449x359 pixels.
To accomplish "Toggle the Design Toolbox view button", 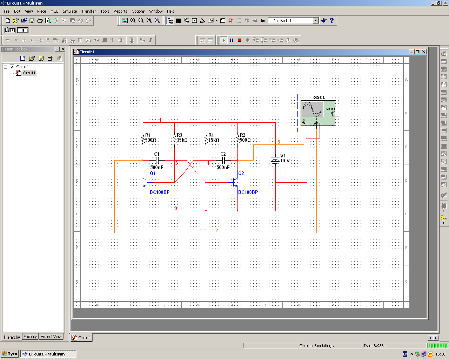I will (x=170, y=21).
